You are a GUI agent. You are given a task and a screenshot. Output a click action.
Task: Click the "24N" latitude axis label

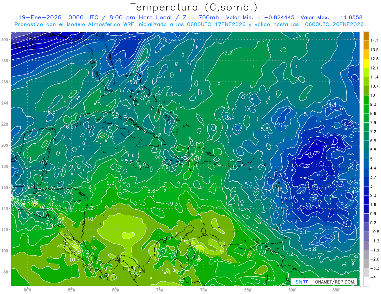pyautogui.click(x=5, y=103)
